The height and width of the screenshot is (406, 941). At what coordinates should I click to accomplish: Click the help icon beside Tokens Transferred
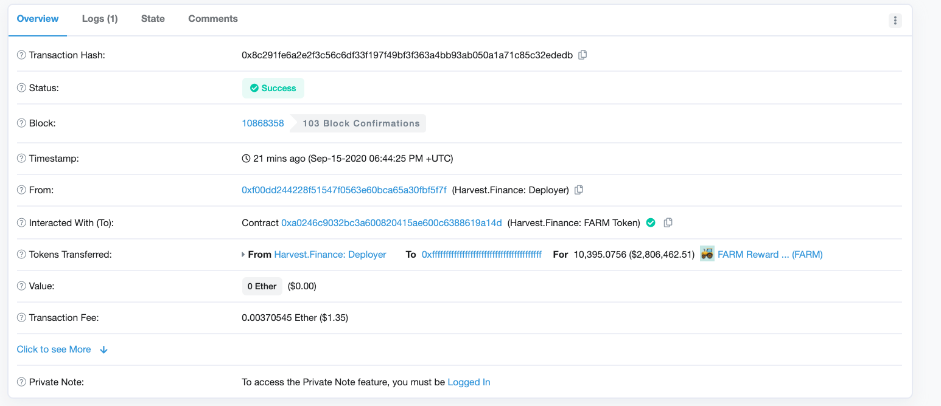tap(21, 255)
